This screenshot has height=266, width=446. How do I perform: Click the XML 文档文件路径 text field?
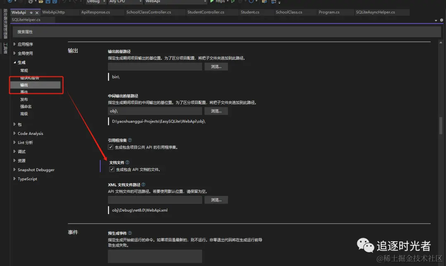click(155, 200)
